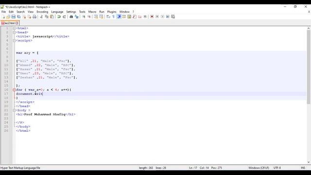311x175 pixels.
Task: Create a new file from toolbar
Action: coord(3,17)
